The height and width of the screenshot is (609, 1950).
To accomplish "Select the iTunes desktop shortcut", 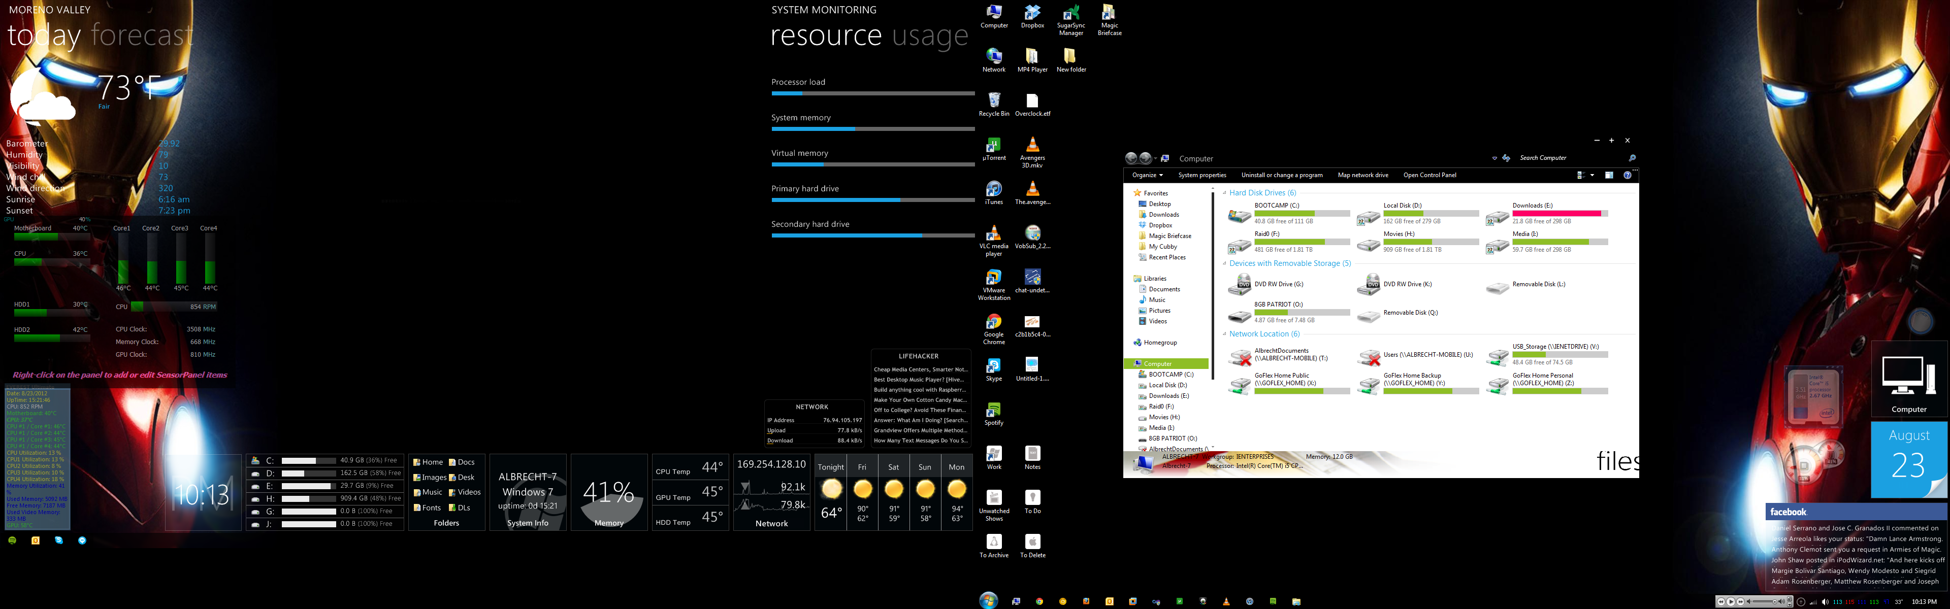I will (x=993, y=193).
